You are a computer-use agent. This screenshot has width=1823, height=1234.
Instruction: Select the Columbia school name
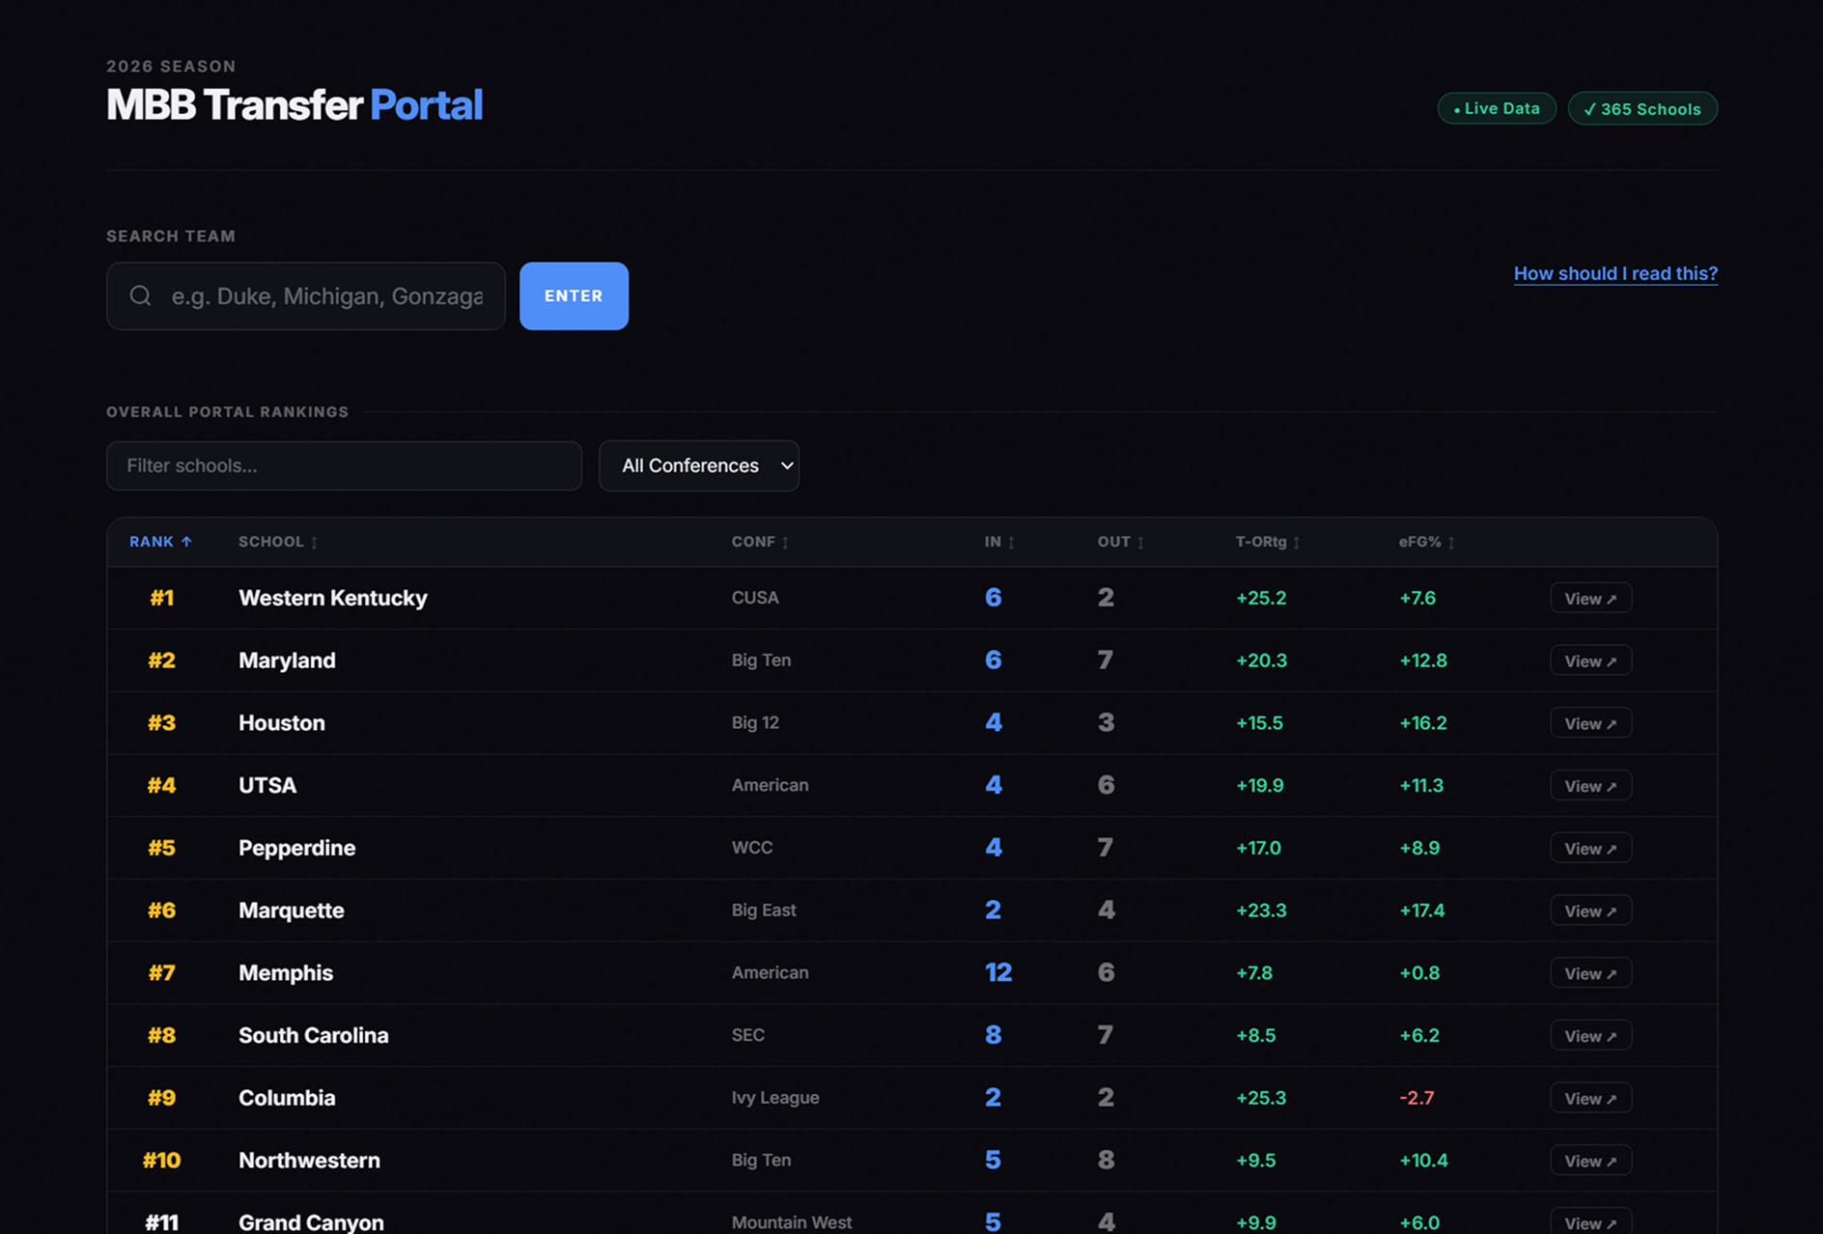(287, 1098)
